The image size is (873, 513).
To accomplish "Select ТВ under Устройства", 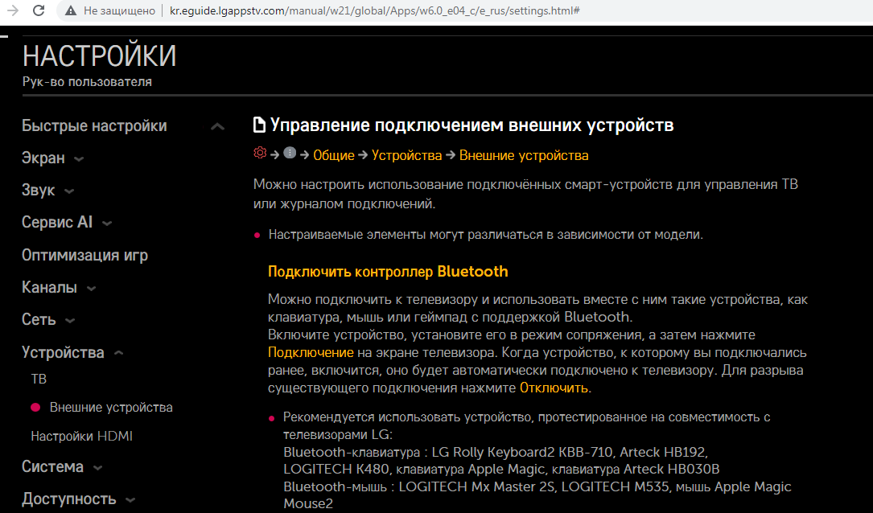I will point(39,379).
